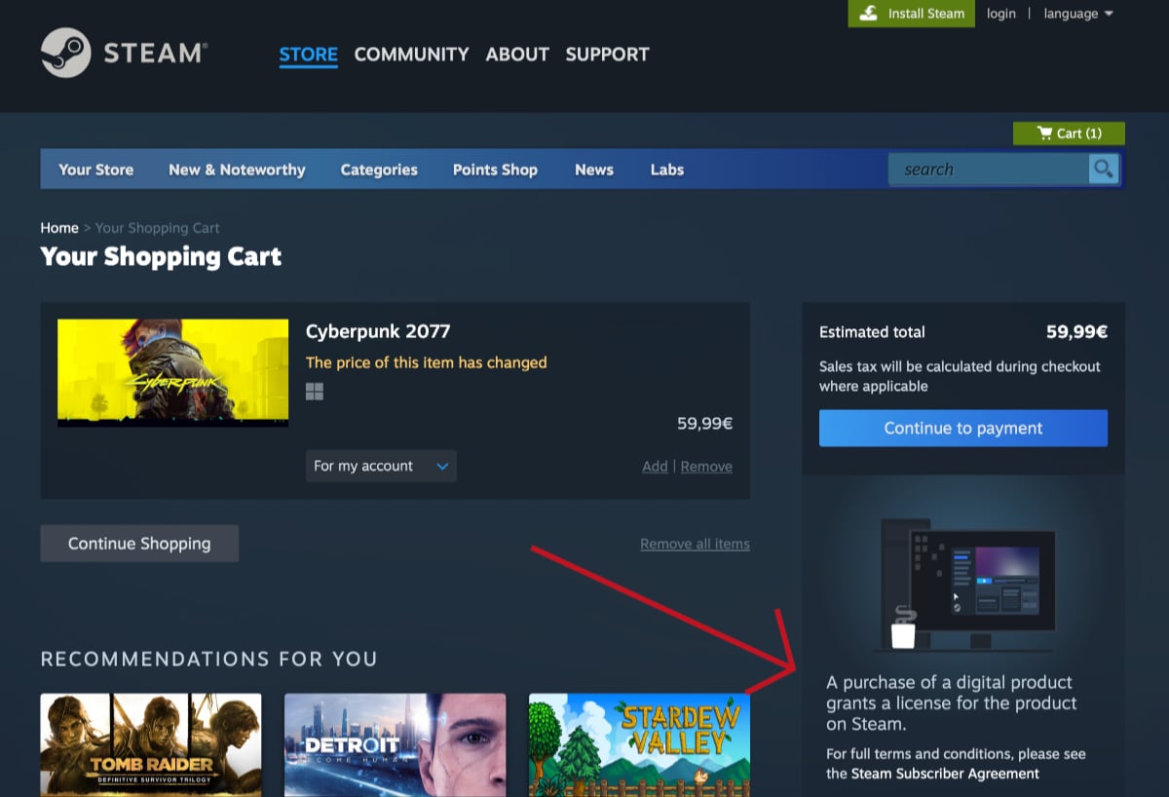
Task: Open the Points Shop tab
Action: click(495, 170)
